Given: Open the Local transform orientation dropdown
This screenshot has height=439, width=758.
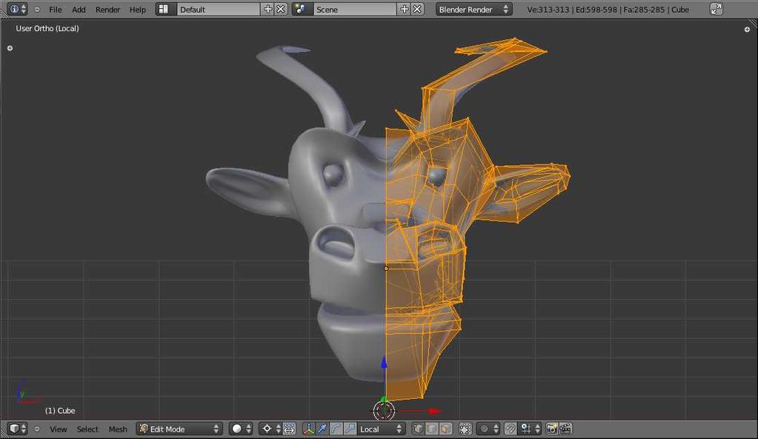Looking at the screenshot, I should click(x=380, y=429).
